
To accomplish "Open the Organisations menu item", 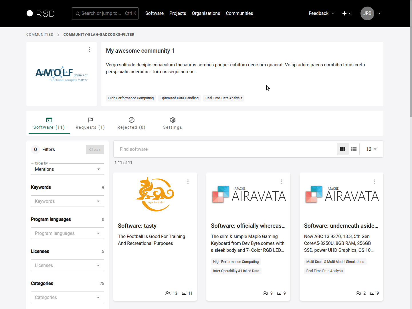I will 206,13.
